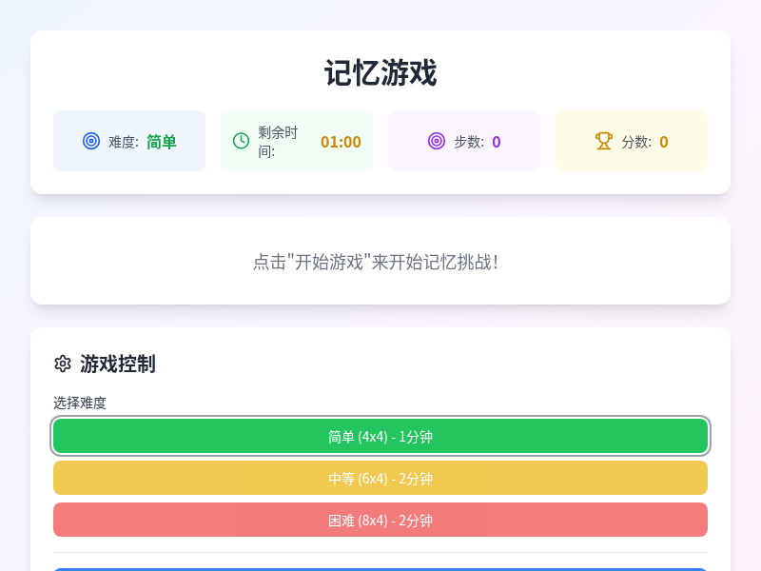The width and height of the screenshot is (761, 571).
Task: Click the 选择难度 label
Action: pyautogui.click(x=80, y=403)
